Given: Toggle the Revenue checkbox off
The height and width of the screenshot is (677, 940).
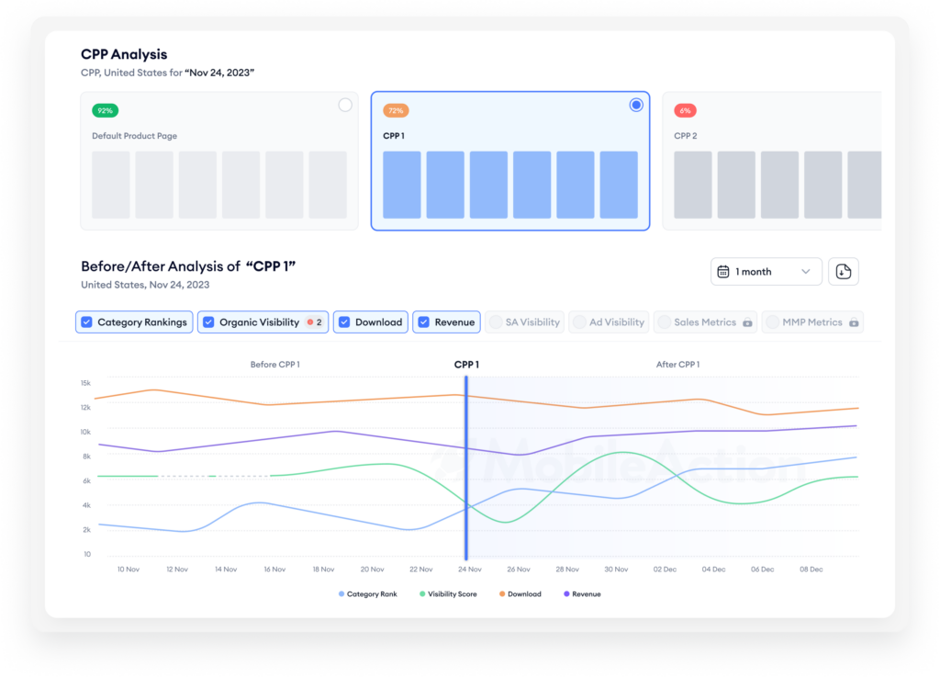Looking at the screenshot, I should coord(424,322).
